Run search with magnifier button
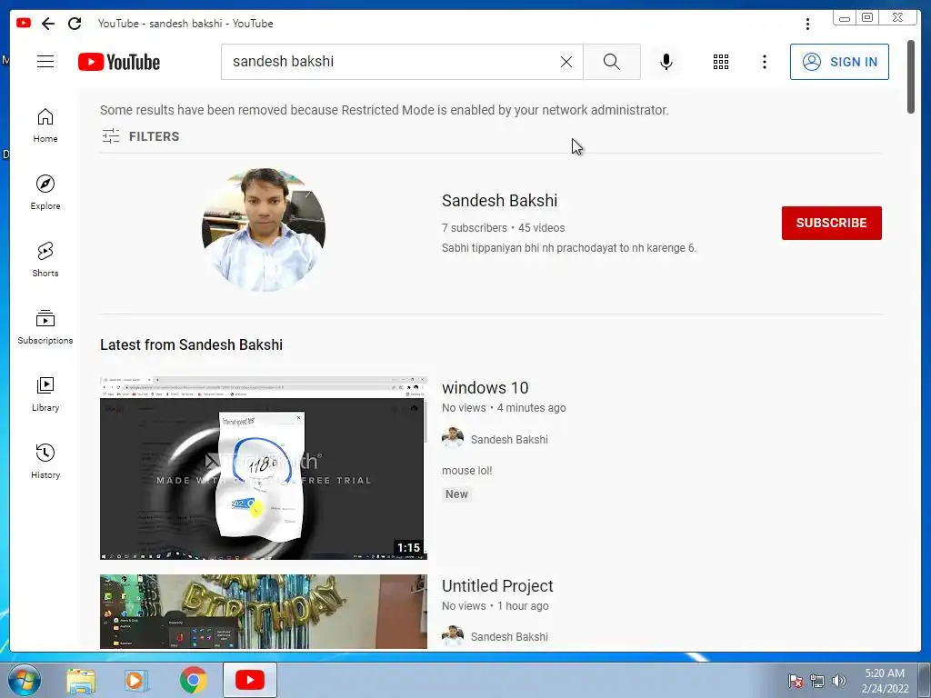Screen dimensions: 931x698 click(x=612, y=62)
